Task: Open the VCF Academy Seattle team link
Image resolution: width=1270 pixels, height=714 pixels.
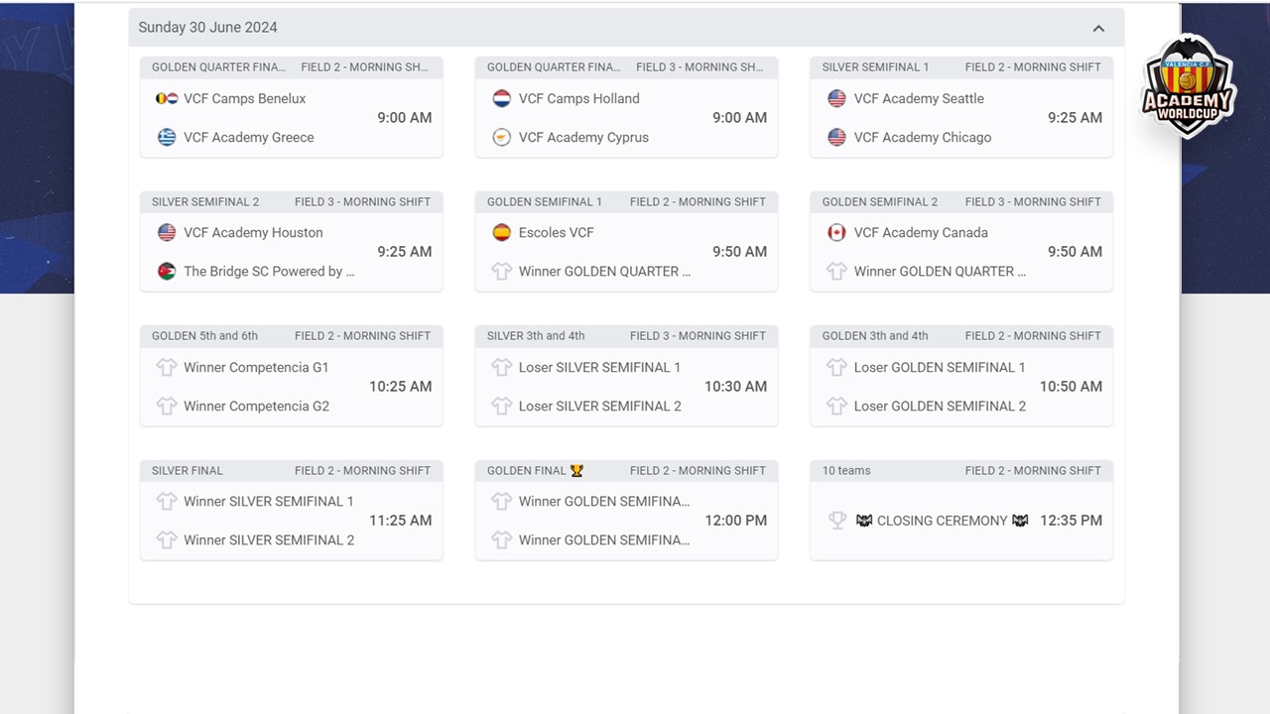Action: click(919, 98)
